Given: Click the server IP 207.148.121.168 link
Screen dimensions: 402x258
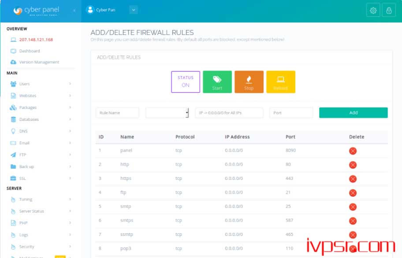Looking at the screenshot, I should 36,40.
